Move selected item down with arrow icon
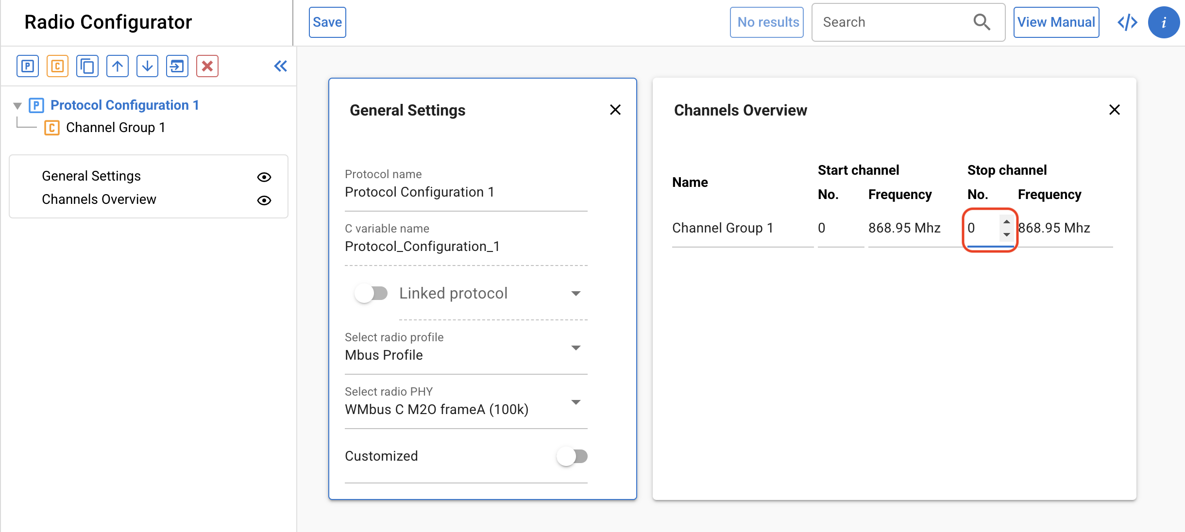This screenshot has height=532, width=1185. 148,66
